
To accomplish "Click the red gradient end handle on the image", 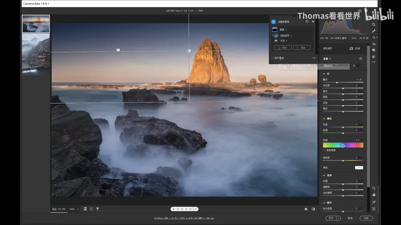I will [x=190, y=102].
